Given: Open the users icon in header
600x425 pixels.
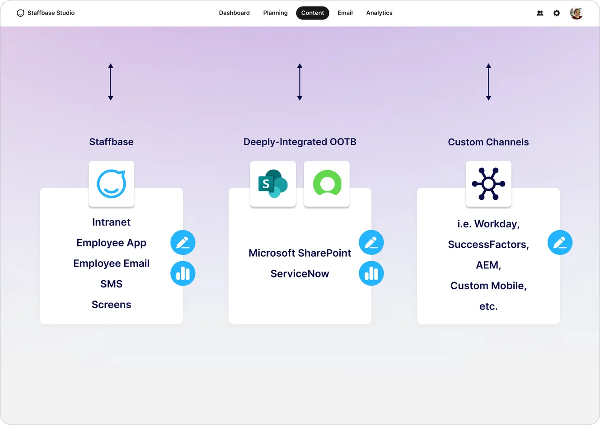Looking at the screenshot, I should coord(540,13).
